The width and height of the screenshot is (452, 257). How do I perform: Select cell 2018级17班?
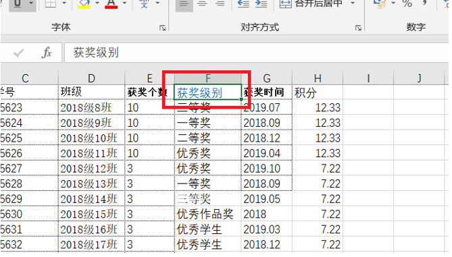click(91, 244)
